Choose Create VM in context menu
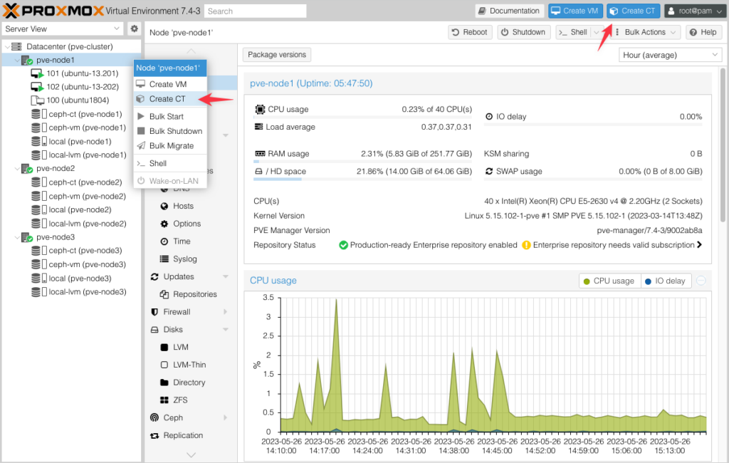The image size is (729, 463). tap(170, 84)
